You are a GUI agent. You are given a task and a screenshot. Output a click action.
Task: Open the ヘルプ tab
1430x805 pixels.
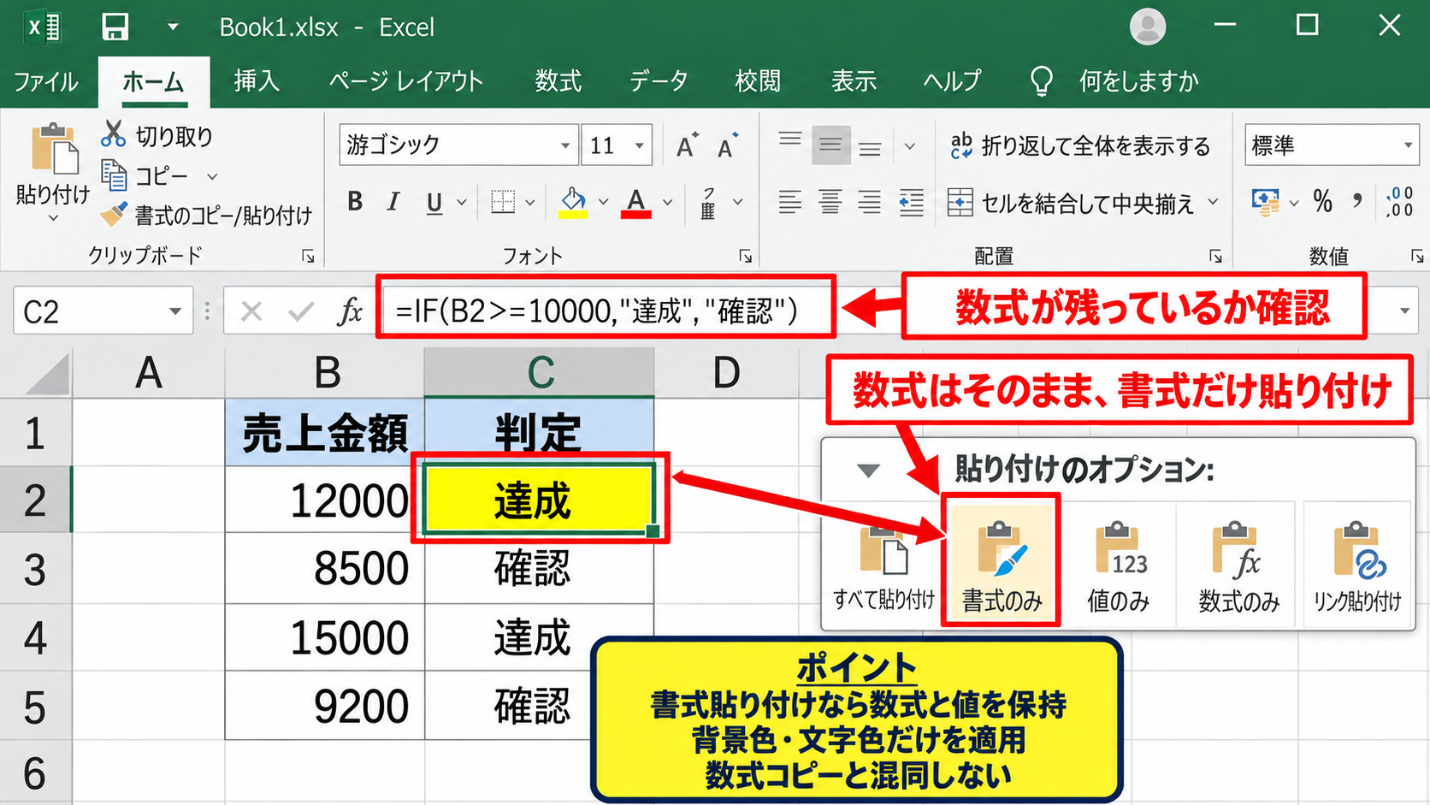click(952, 81)
